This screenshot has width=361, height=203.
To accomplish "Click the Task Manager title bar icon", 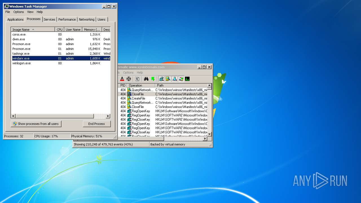I will pyautogui.click(x=7, y=6).
